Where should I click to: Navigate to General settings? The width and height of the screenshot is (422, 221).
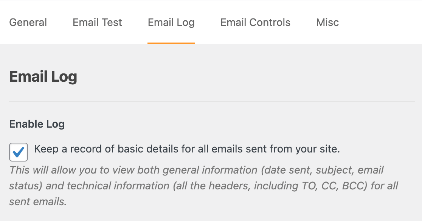(28, 22)
